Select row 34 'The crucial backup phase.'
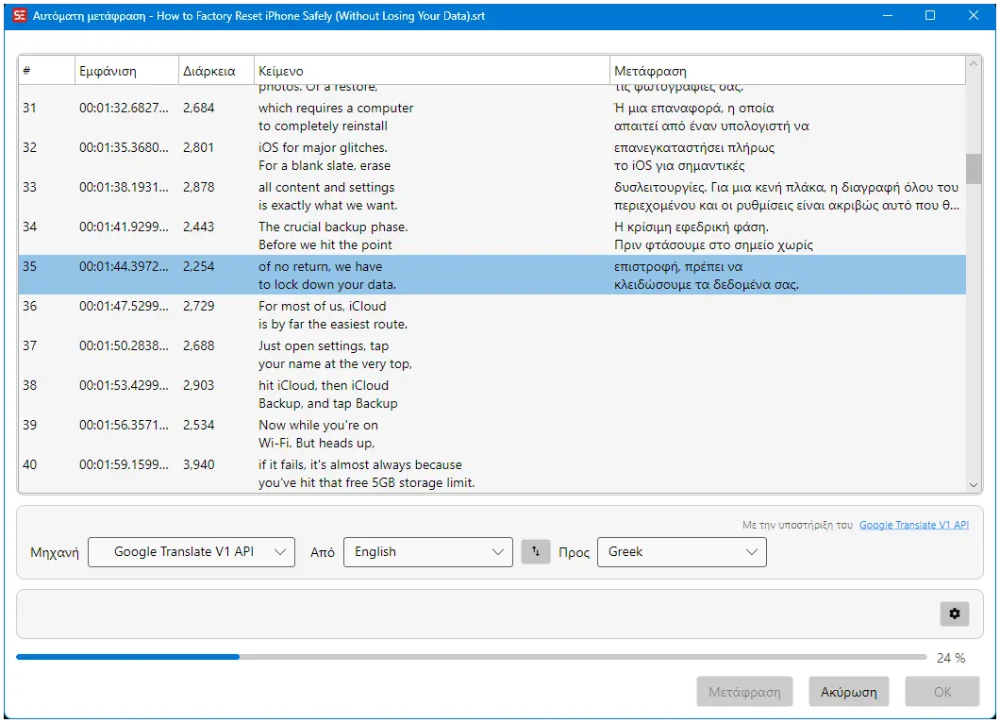1000x723 pixels. 333,227
